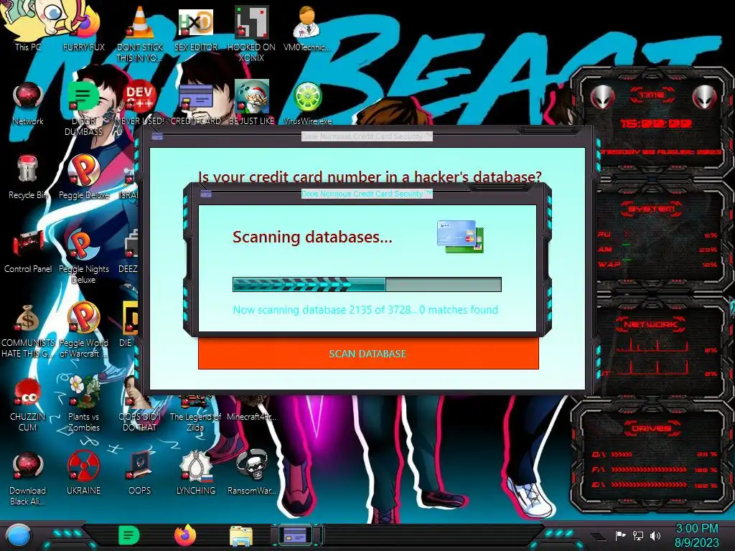735x551 pixels.
Task: Select the credit card app taskbar item
Action: (296, 534)
